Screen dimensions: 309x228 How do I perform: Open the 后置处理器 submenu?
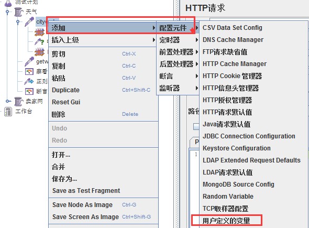click(x=178, y=64)
